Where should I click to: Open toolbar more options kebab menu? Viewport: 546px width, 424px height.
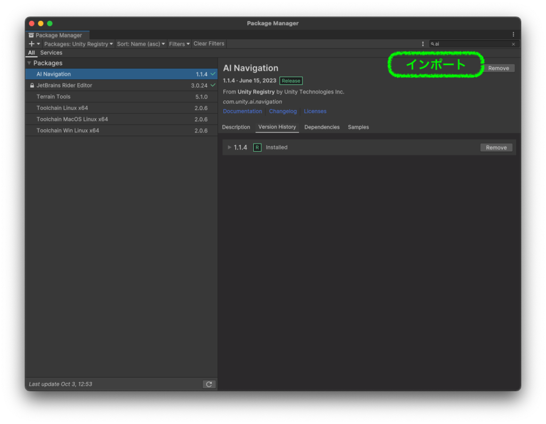[423, 44]
